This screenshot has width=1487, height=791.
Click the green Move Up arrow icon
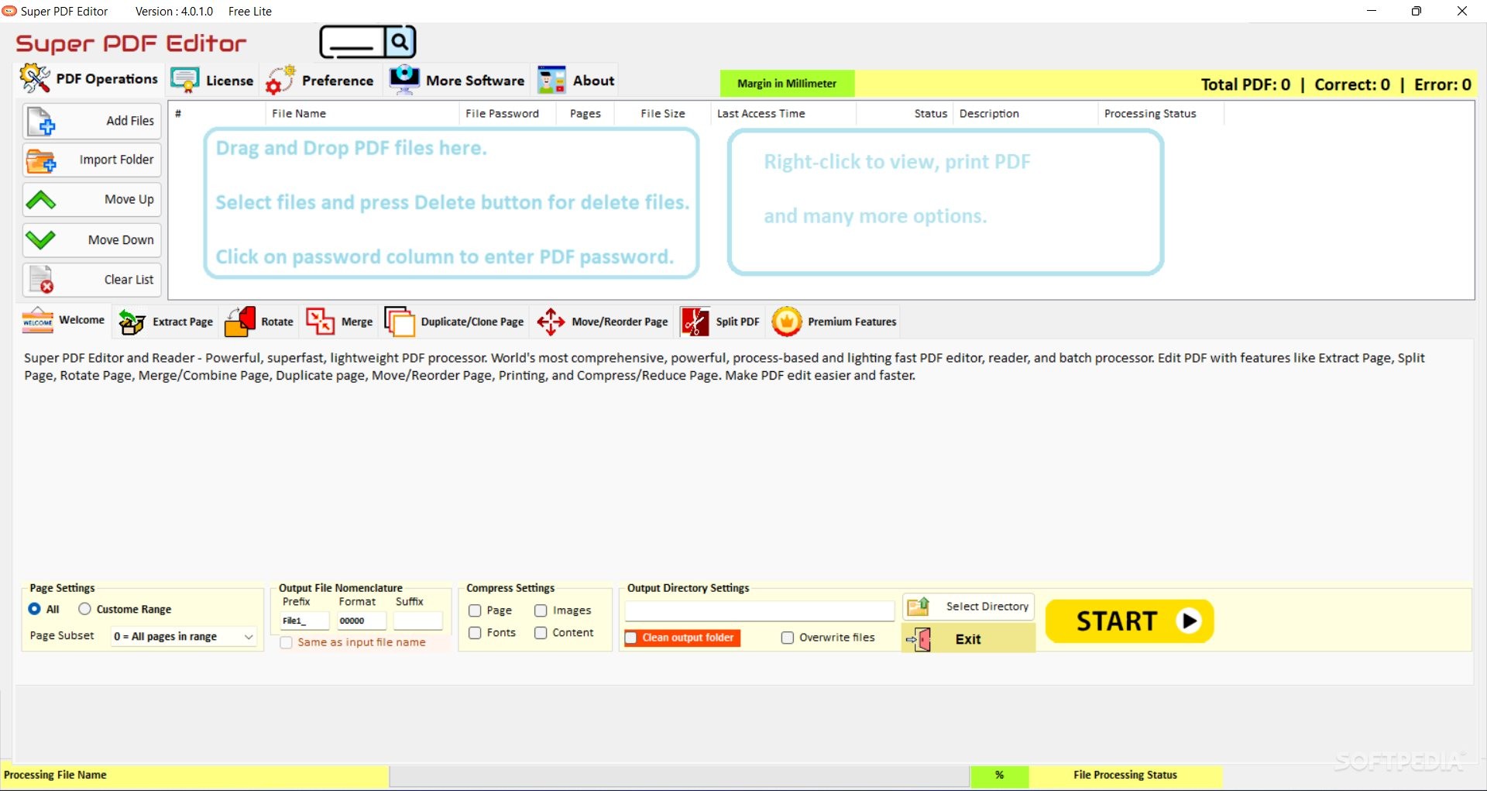[40, 200]
